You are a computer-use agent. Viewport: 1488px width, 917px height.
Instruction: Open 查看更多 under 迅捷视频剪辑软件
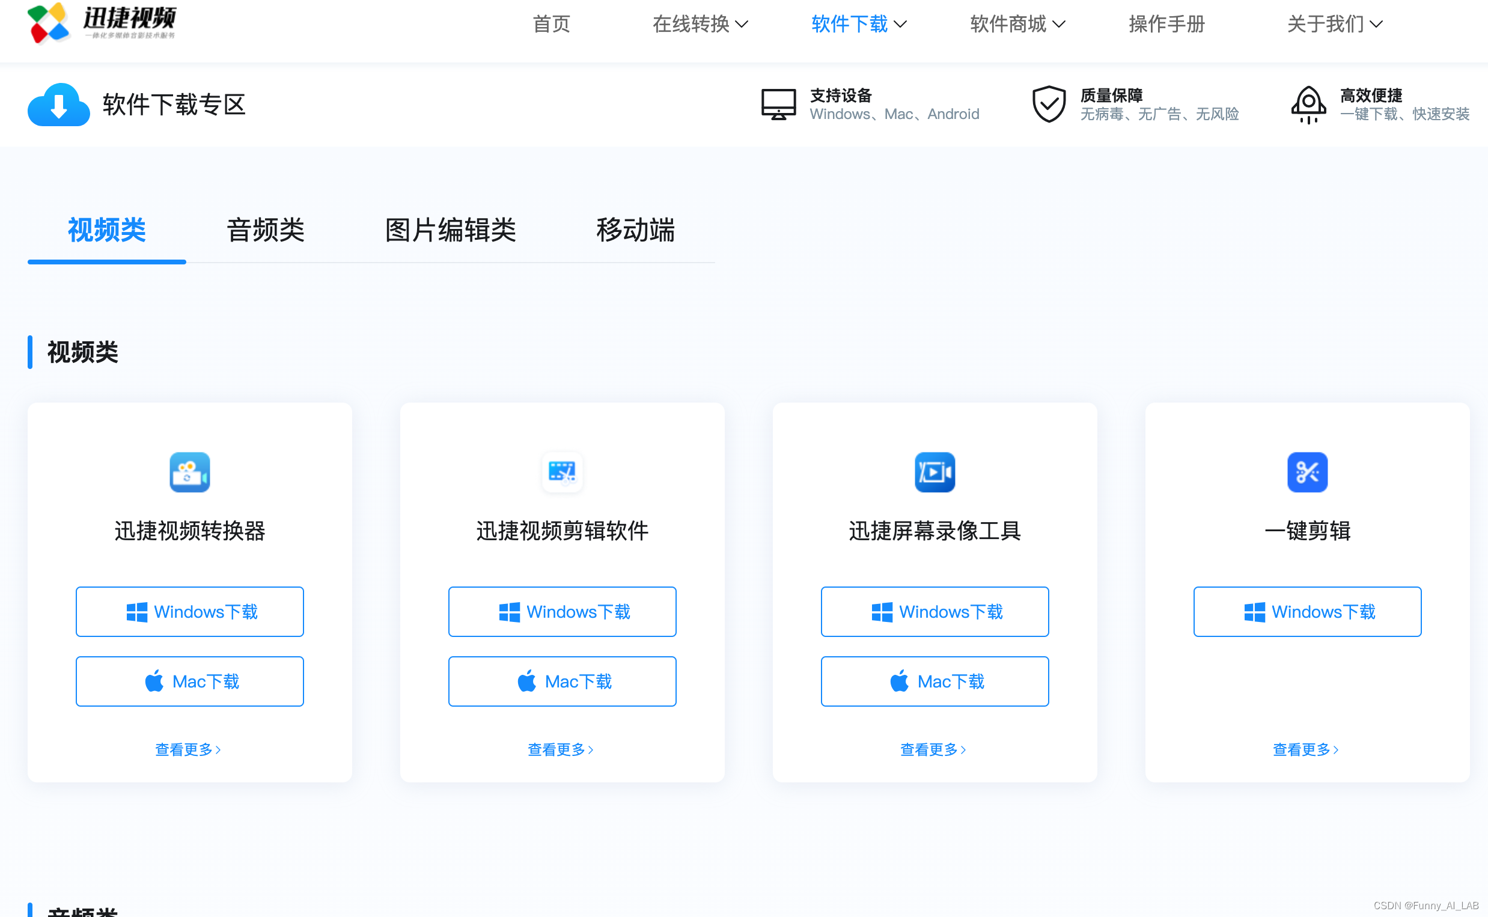pos(561,749)
